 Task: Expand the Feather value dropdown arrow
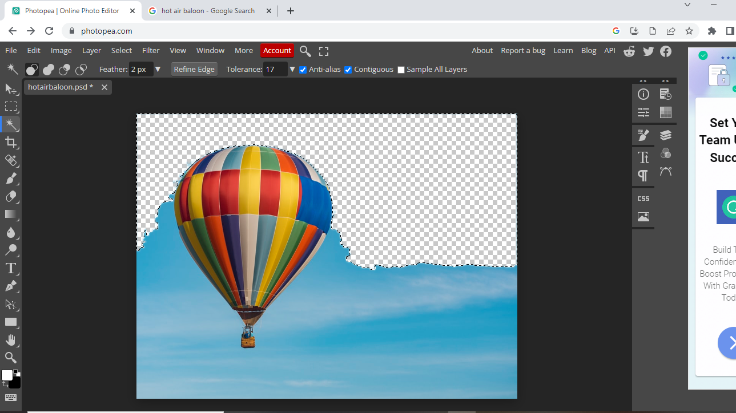point(158,70)
